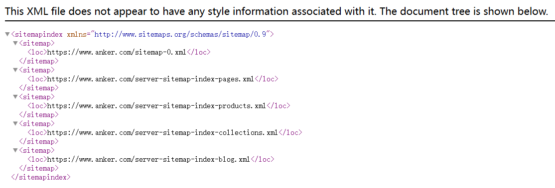Screen dimensions: 555x188
Task: Collapse sitemap node for index-blog.xml
Action: pos(15,151)
